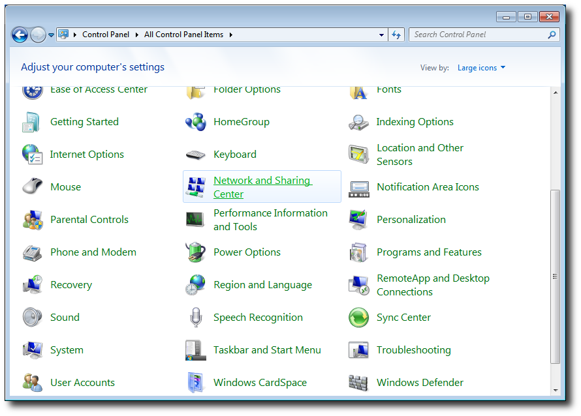This screenshot has height=416, width=581.
Task: Open the User Accounts icon
Action: [x=32, y=383]
